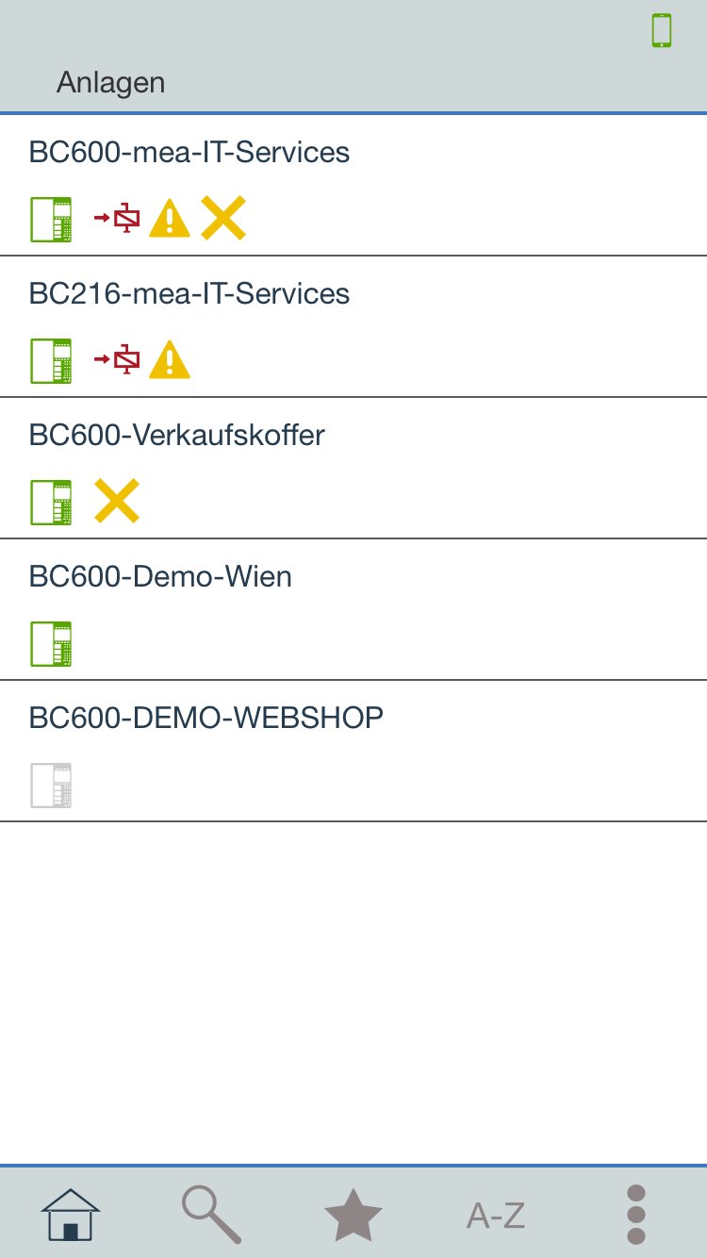
Task: Tap gray offline panel icon of BC600-DEMO-WEBSHOP
Action: click(51, 785)
